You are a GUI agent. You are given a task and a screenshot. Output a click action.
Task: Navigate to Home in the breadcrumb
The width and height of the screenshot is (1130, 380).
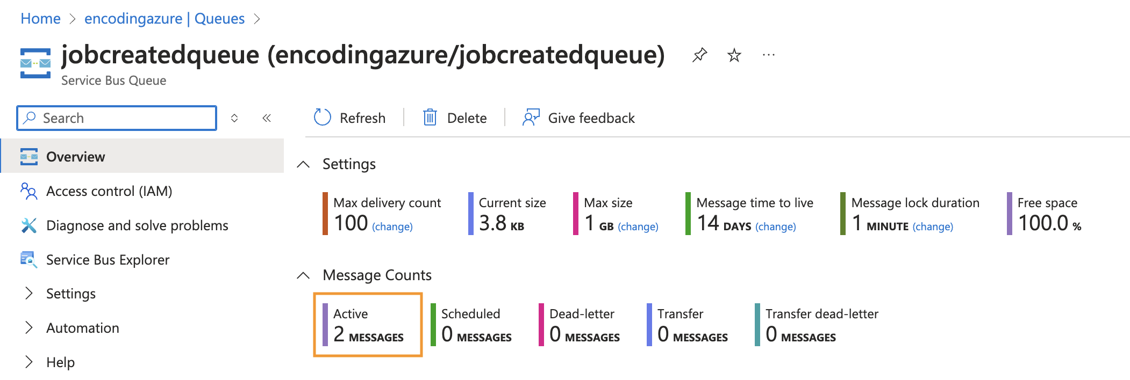40,18
